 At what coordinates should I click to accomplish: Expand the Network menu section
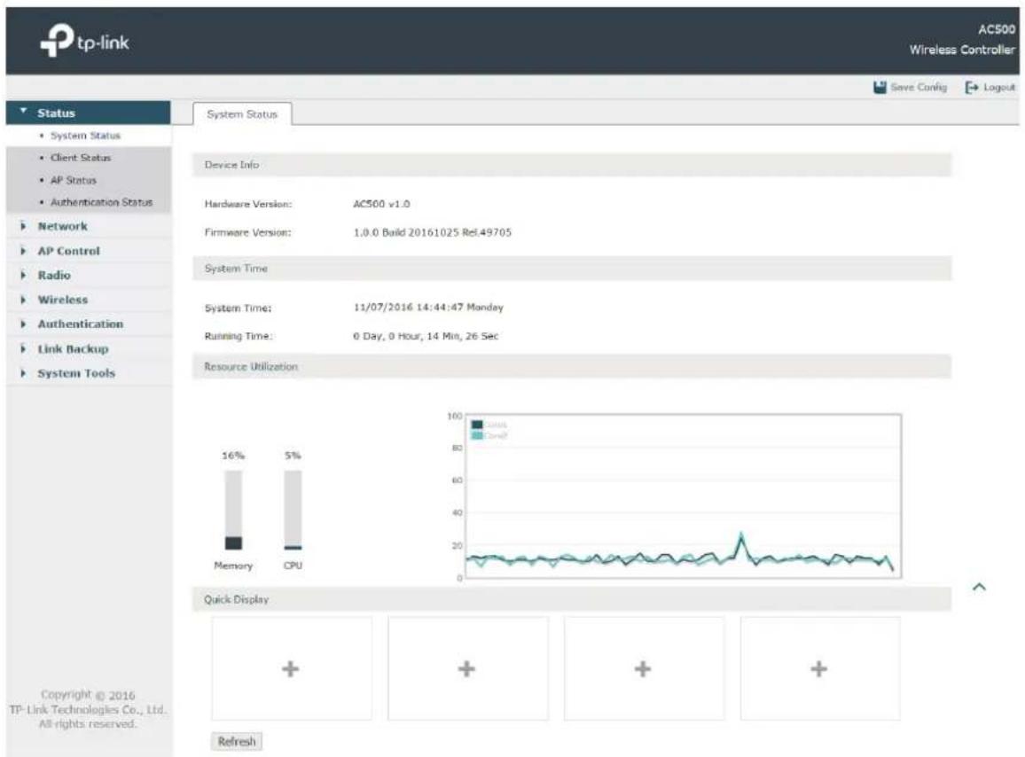[x=89, y=226]
